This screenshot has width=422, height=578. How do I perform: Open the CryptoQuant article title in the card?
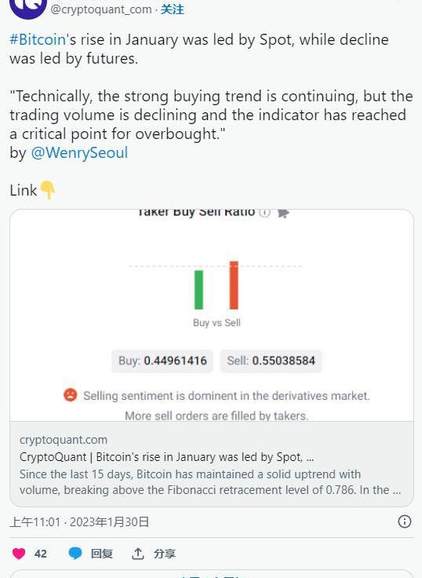[x=167, y=457]
